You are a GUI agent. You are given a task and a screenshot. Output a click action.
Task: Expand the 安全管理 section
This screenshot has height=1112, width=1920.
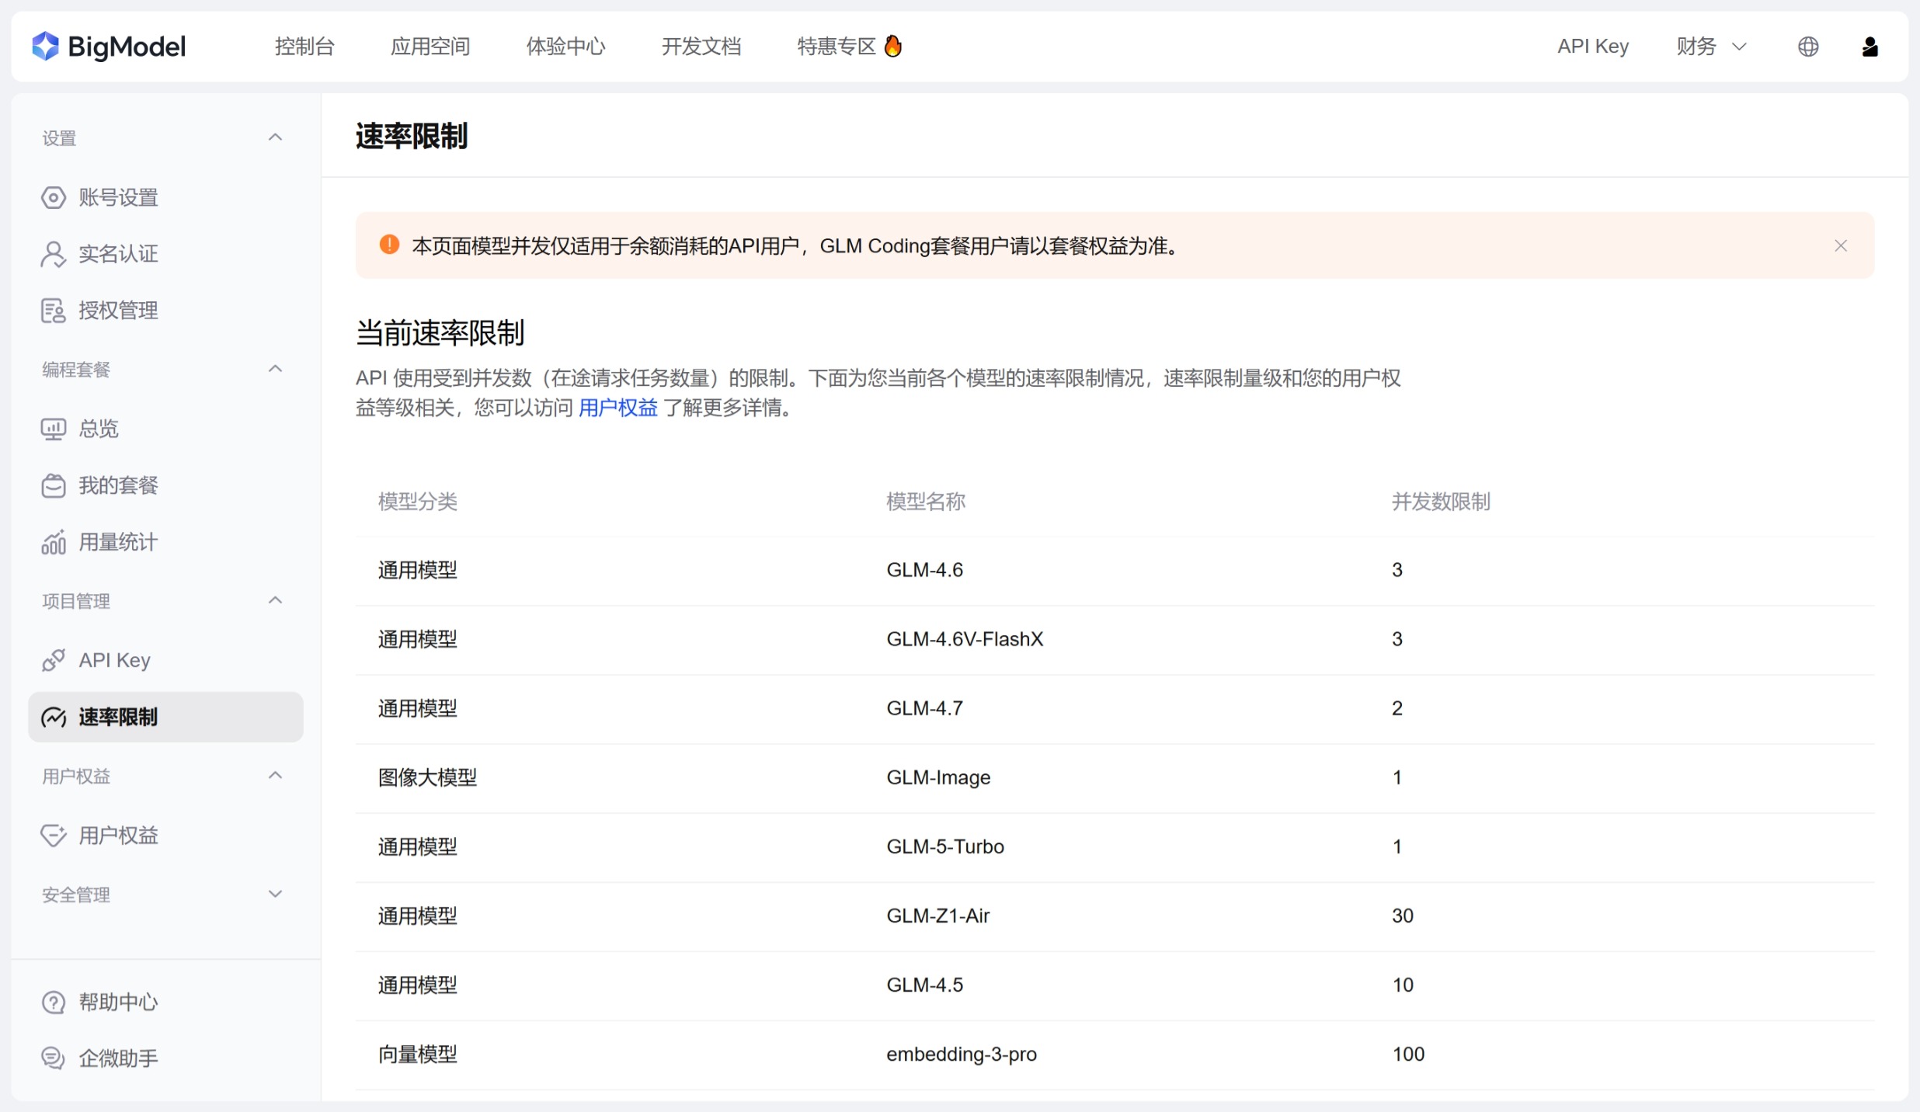pyautogui.click(x=274, y=894)
